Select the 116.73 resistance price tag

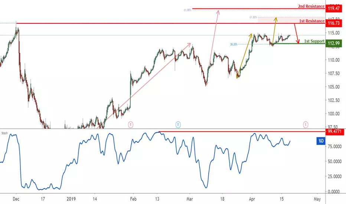click(334, 23)
